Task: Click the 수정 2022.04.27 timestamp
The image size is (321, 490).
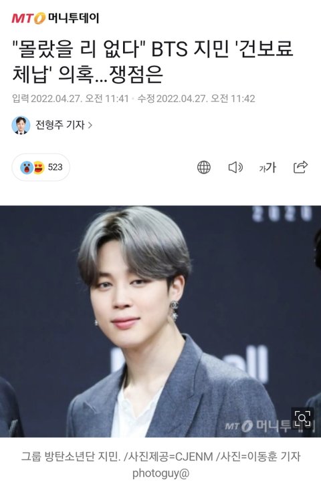Action: coord(197,99)
